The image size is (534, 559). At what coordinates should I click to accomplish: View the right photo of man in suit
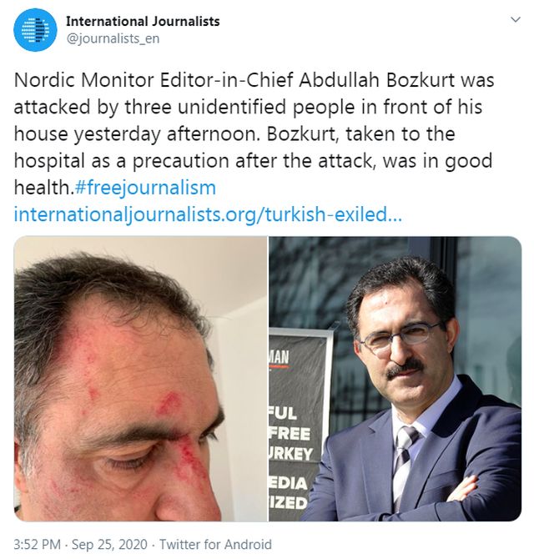(395, 379)
